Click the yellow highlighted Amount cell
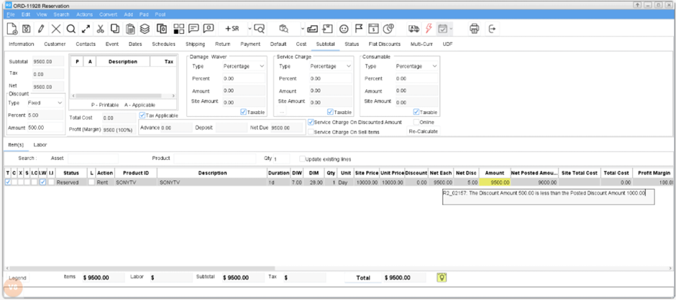Screen dimensions: 676x300 [495, 182]
